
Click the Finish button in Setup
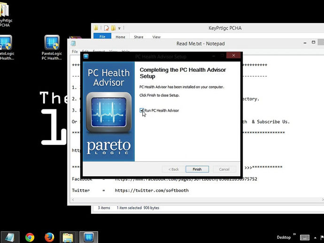[197, 169]
